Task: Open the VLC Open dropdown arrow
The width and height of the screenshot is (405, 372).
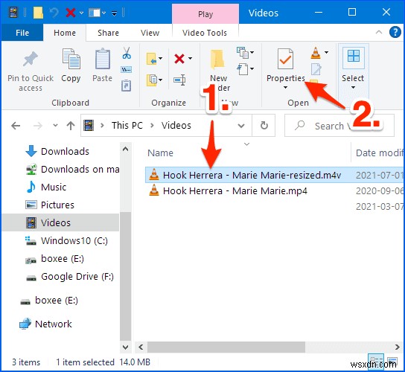Action: point(327,52)
